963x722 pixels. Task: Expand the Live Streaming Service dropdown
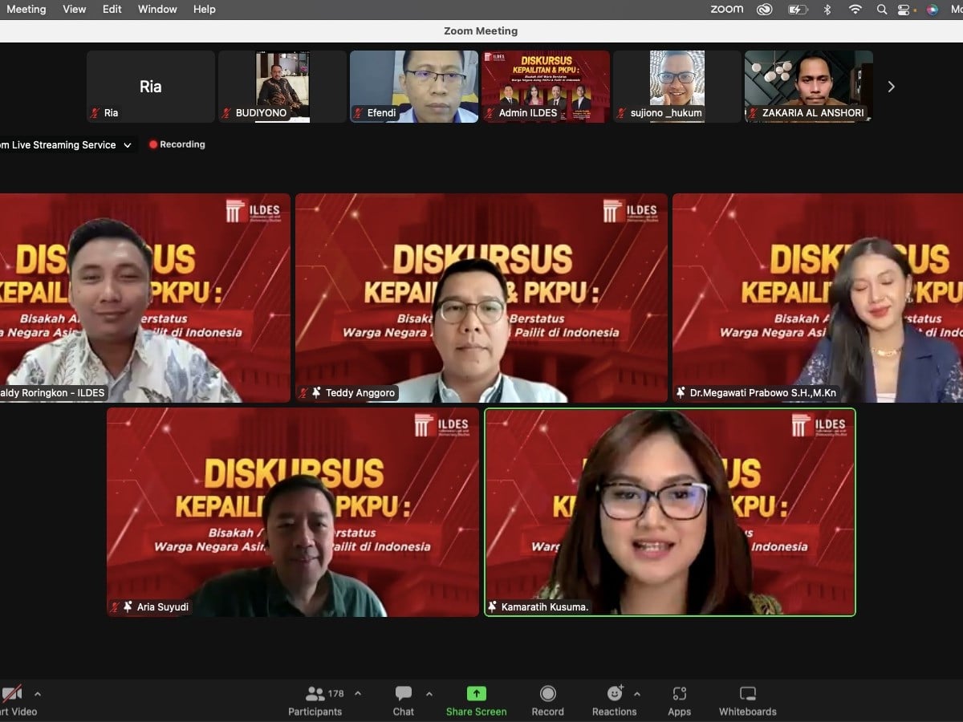click(126, 145)
